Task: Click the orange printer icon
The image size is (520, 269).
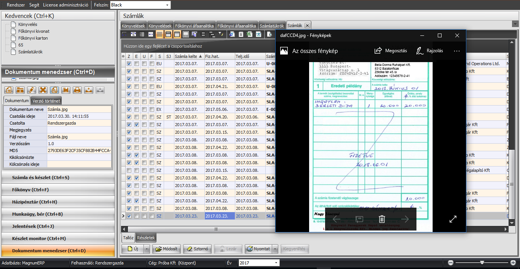Action: 77,90
